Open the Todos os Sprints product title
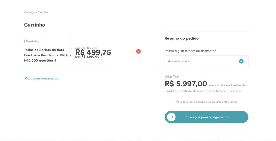Viewport: 276px width, 141px height. [47, 55]
